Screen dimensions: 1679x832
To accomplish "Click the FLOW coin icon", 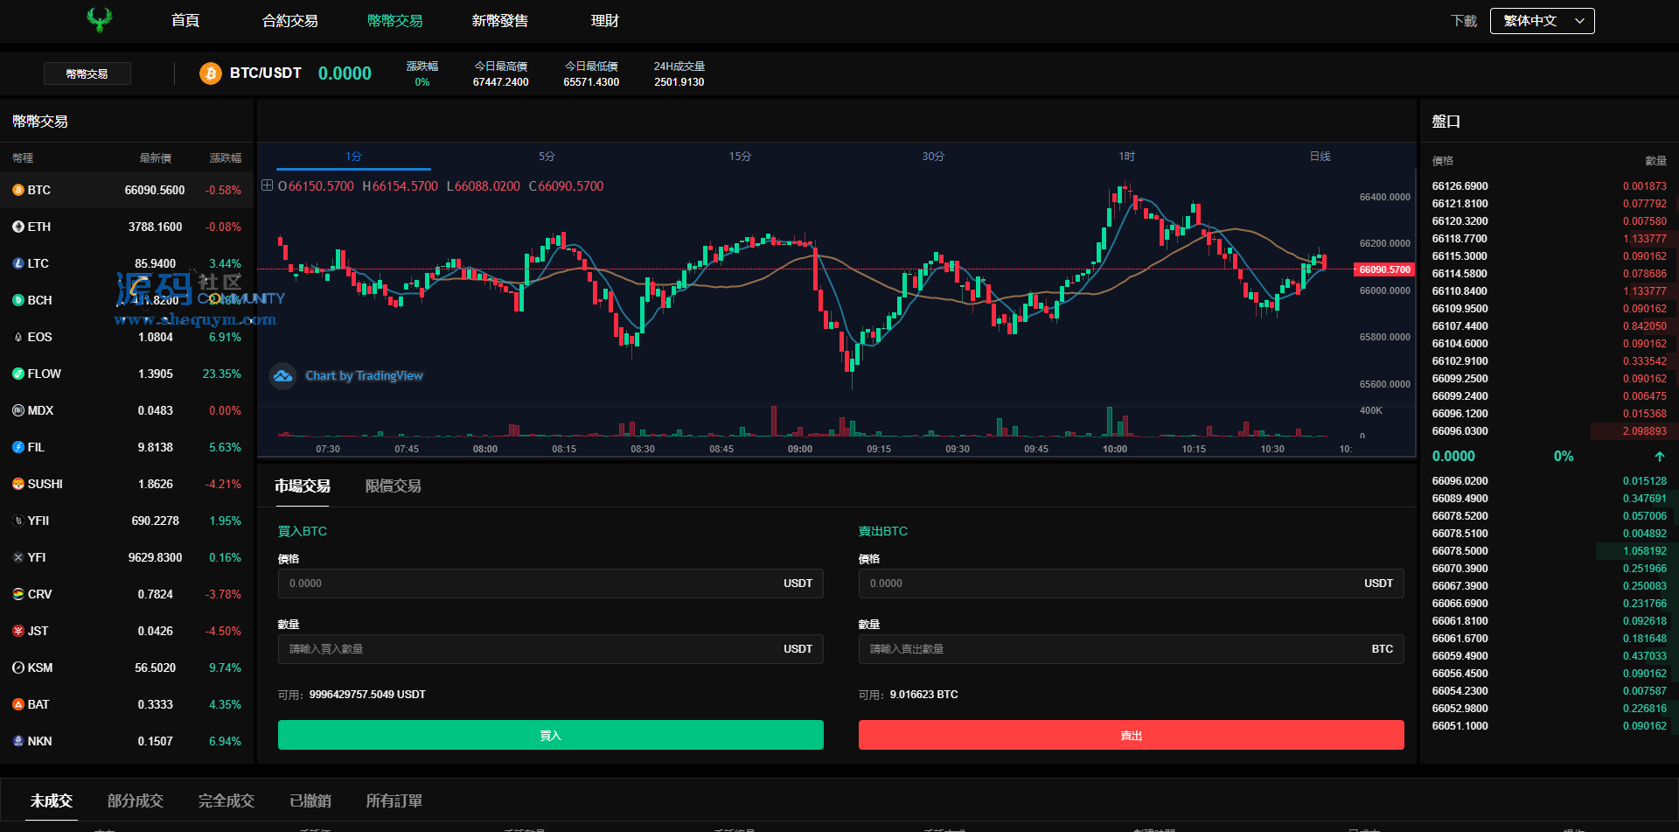I will click(x=18, y=374).
